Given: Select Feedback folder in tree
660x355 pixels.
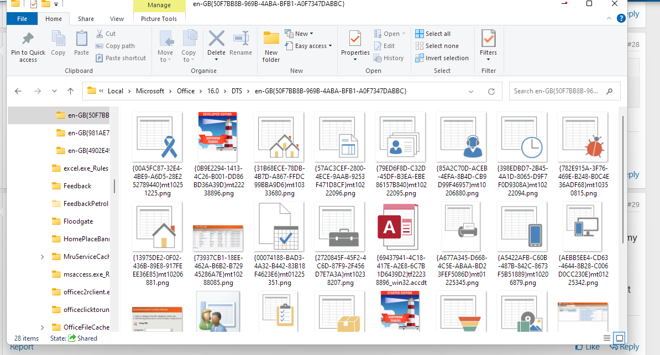Looking at the screenshot, I should 71,186.
